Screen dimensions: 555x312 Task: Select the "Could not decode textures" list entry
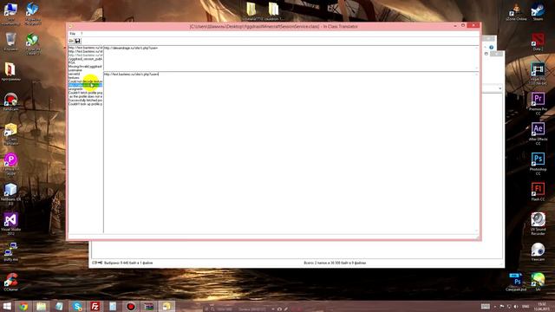(x=85, y=81)
